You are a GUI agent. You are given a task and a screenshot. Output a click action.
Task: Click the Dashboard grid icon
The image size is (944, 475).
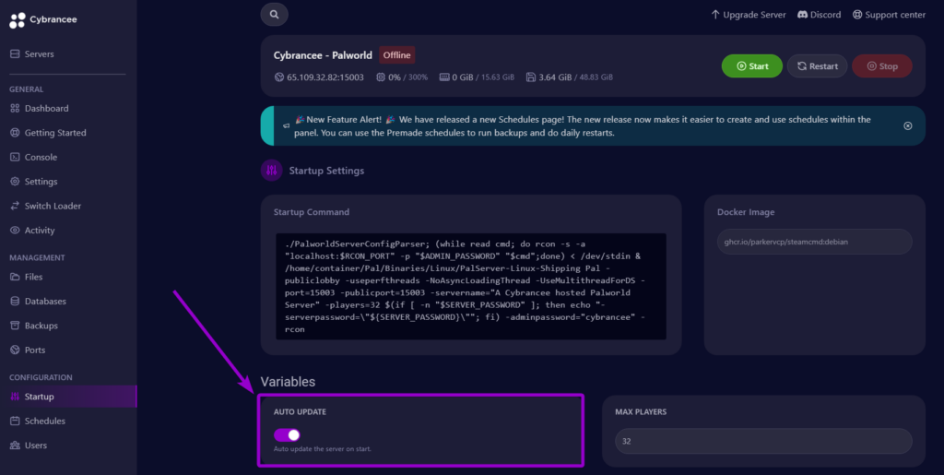15,108
